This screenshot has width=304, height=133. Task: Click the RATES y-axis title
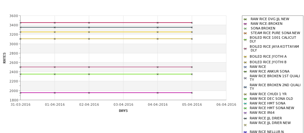pos(5,58)
